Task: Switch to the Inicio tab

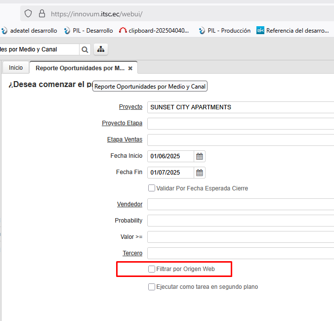Action: [x=16, y=68]
